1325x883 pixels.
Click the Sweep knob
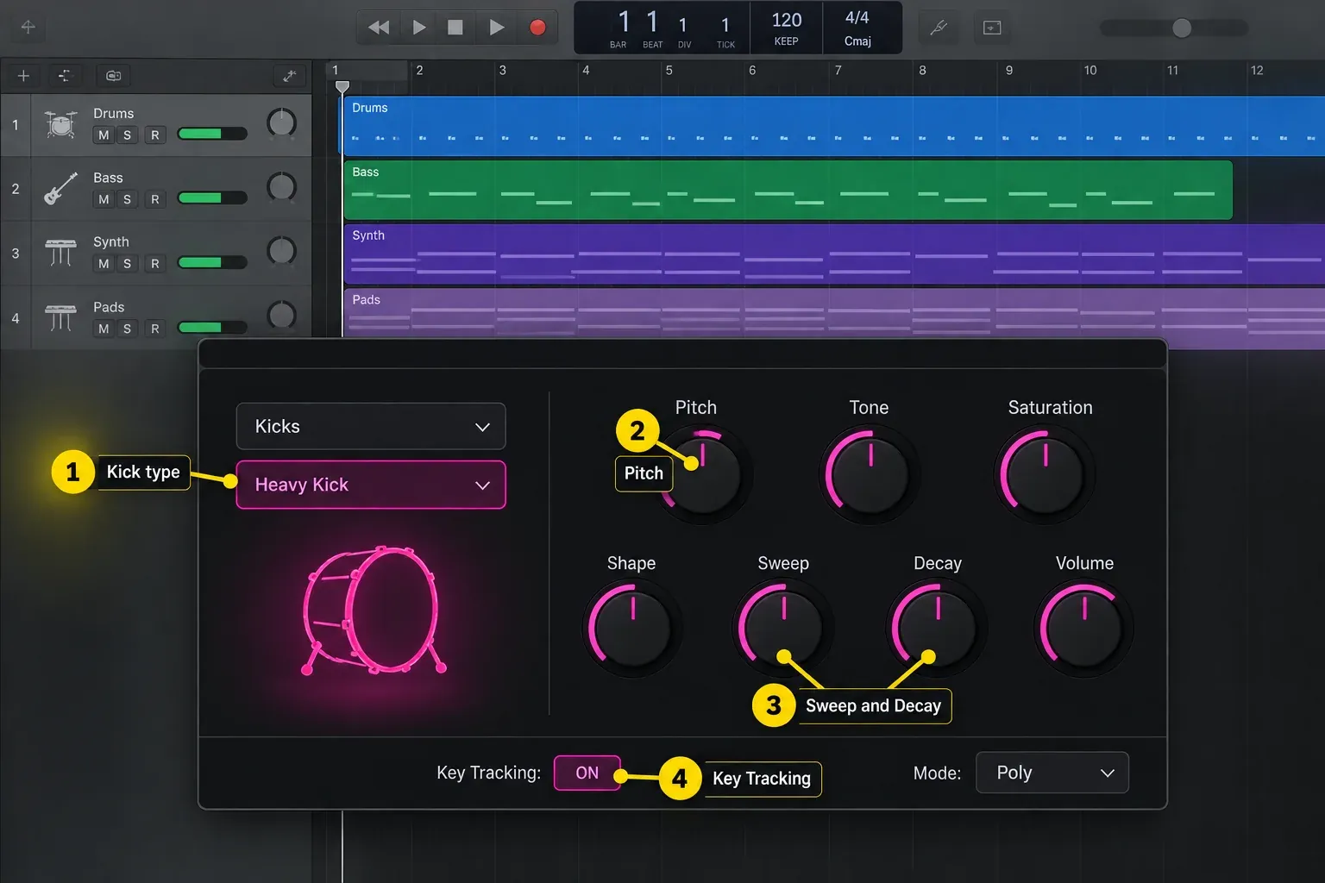coord(783,627)
